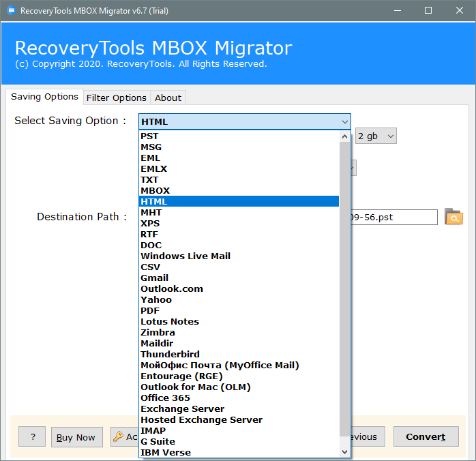Open the About tab
Image resolution: width=476 pixels, height=461 pixels.
(168, 98)
